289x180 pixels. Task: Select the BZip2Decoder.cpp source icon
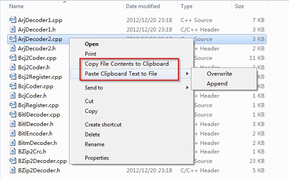click(x=13, y=161)
